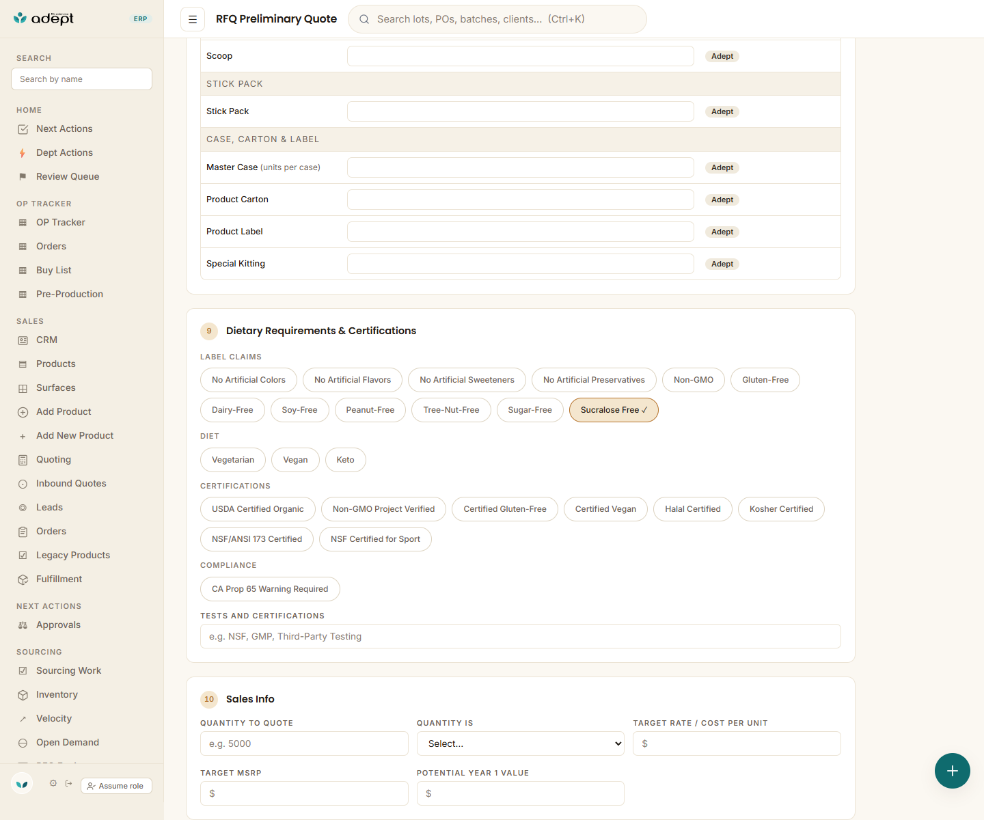Click the Buy List grid icon
Image resolution: width=984 pixels, height=820 pixels.
click(23, 271)
